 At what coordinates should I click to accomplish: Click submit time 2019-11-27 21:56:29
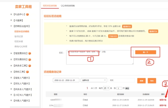tap(121, 105)
